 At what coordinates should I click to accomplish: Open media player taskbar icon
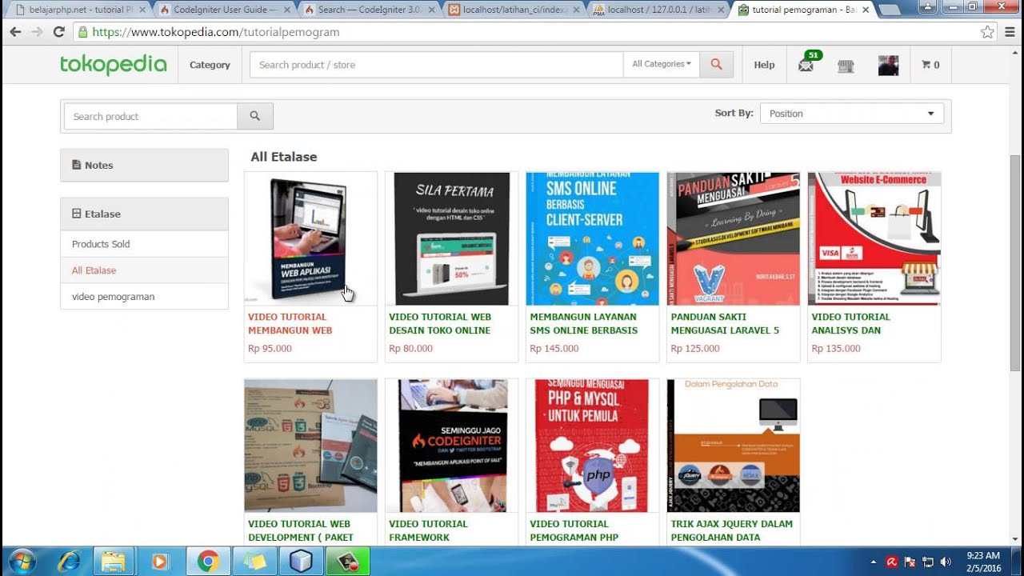[160, 562]
